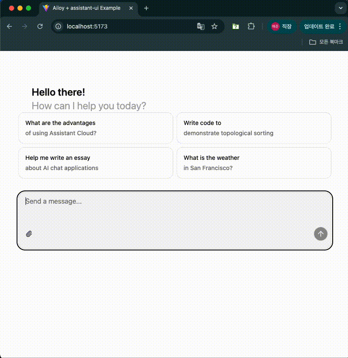Open the extensions puzzle icon
Screen dimensions: 348x358
tap(251, 26)
